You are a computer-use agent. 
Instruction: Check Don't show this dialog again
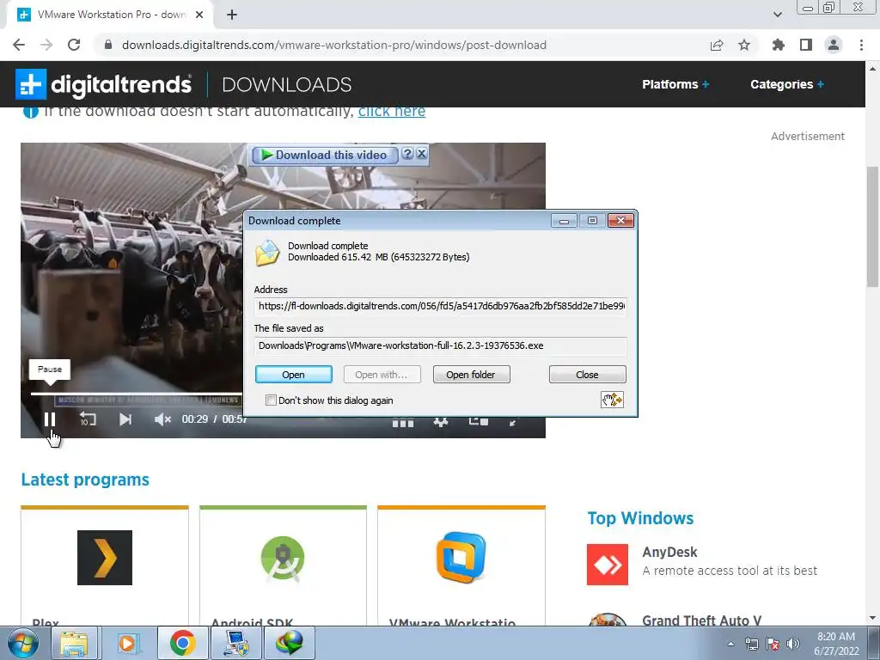(x=271, y=400)
